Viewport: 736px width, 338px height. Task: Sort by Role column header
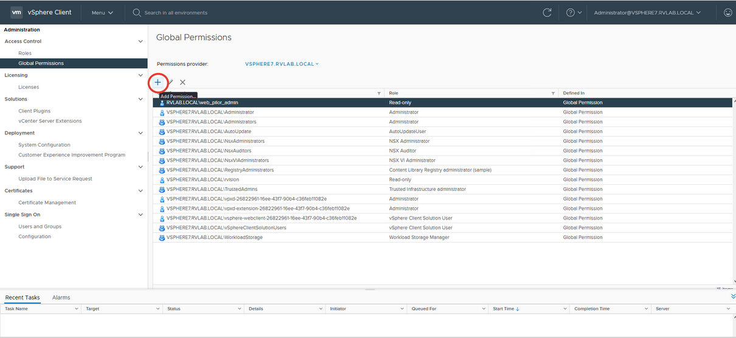[394, 93]
